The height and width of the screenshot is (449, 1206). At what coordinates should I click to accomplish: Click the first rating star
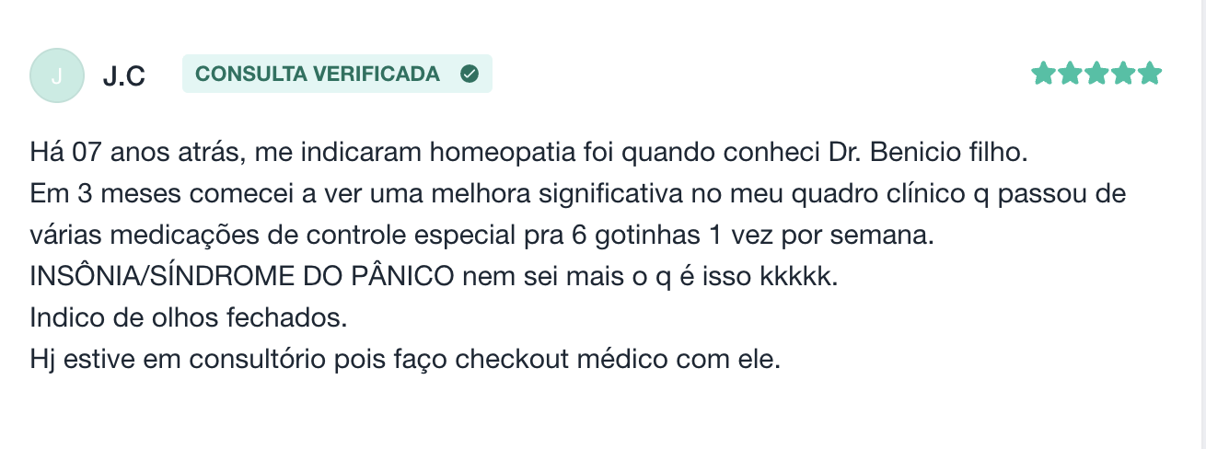tap(1042, 74)
